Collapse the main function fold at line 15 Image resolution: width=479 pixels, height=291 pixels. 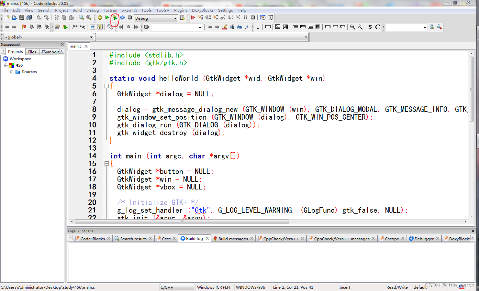tap(106, 164)
